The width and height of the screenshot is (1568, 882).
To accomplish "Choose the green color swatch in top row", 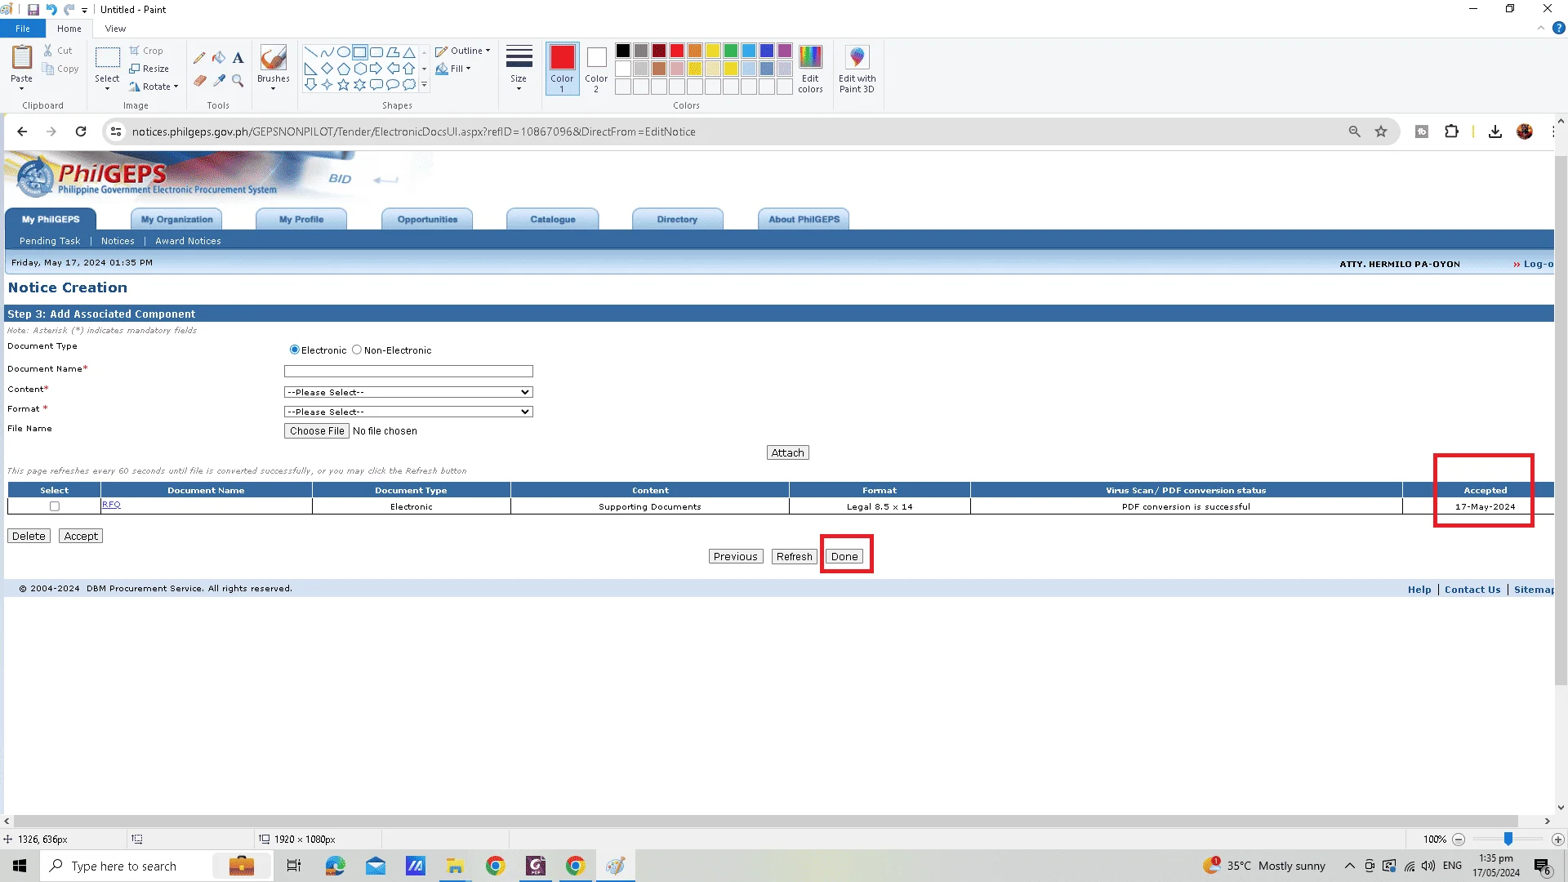I will click(731, 51).
